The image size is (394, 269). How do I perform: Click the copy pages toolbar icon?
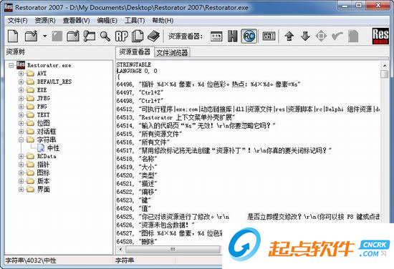click(138, 36)
